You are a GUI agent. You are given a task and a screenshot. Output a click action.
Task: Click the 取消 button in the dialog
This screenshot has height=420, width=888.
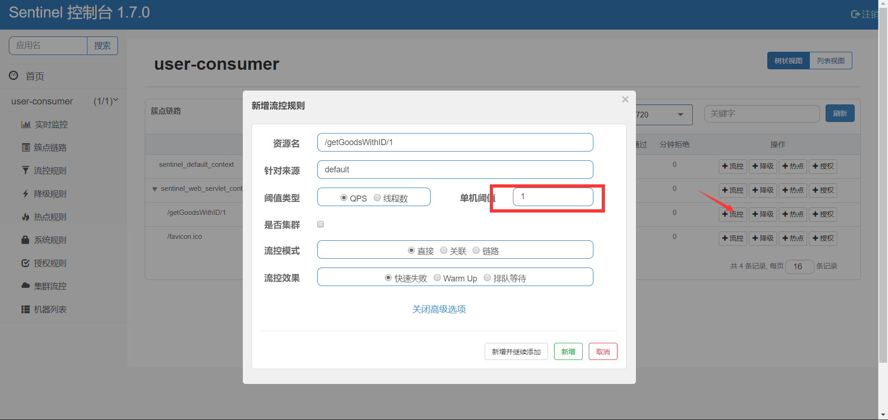pos(603,352)
